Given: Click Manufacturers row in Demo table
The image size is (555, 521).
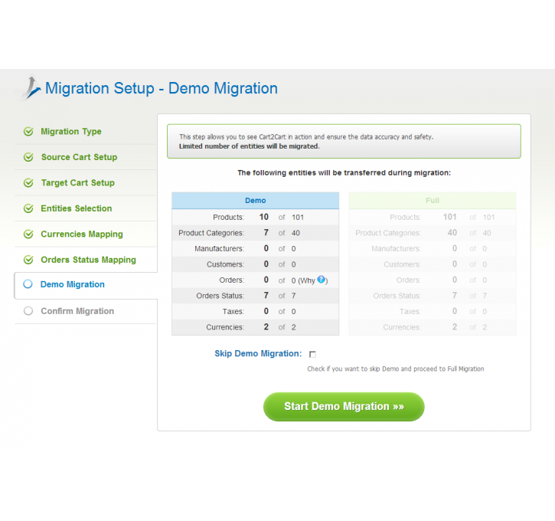Looking at the screenshot, I should [x=255, y=249].
